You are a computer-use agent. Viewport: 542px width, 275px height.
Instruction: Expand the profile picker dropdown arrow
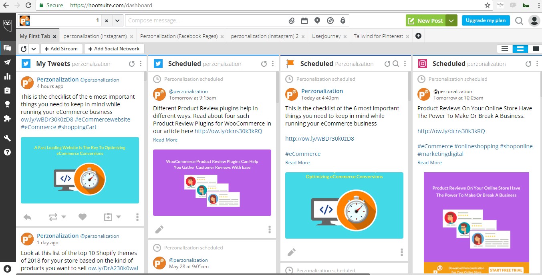(117, 20)
